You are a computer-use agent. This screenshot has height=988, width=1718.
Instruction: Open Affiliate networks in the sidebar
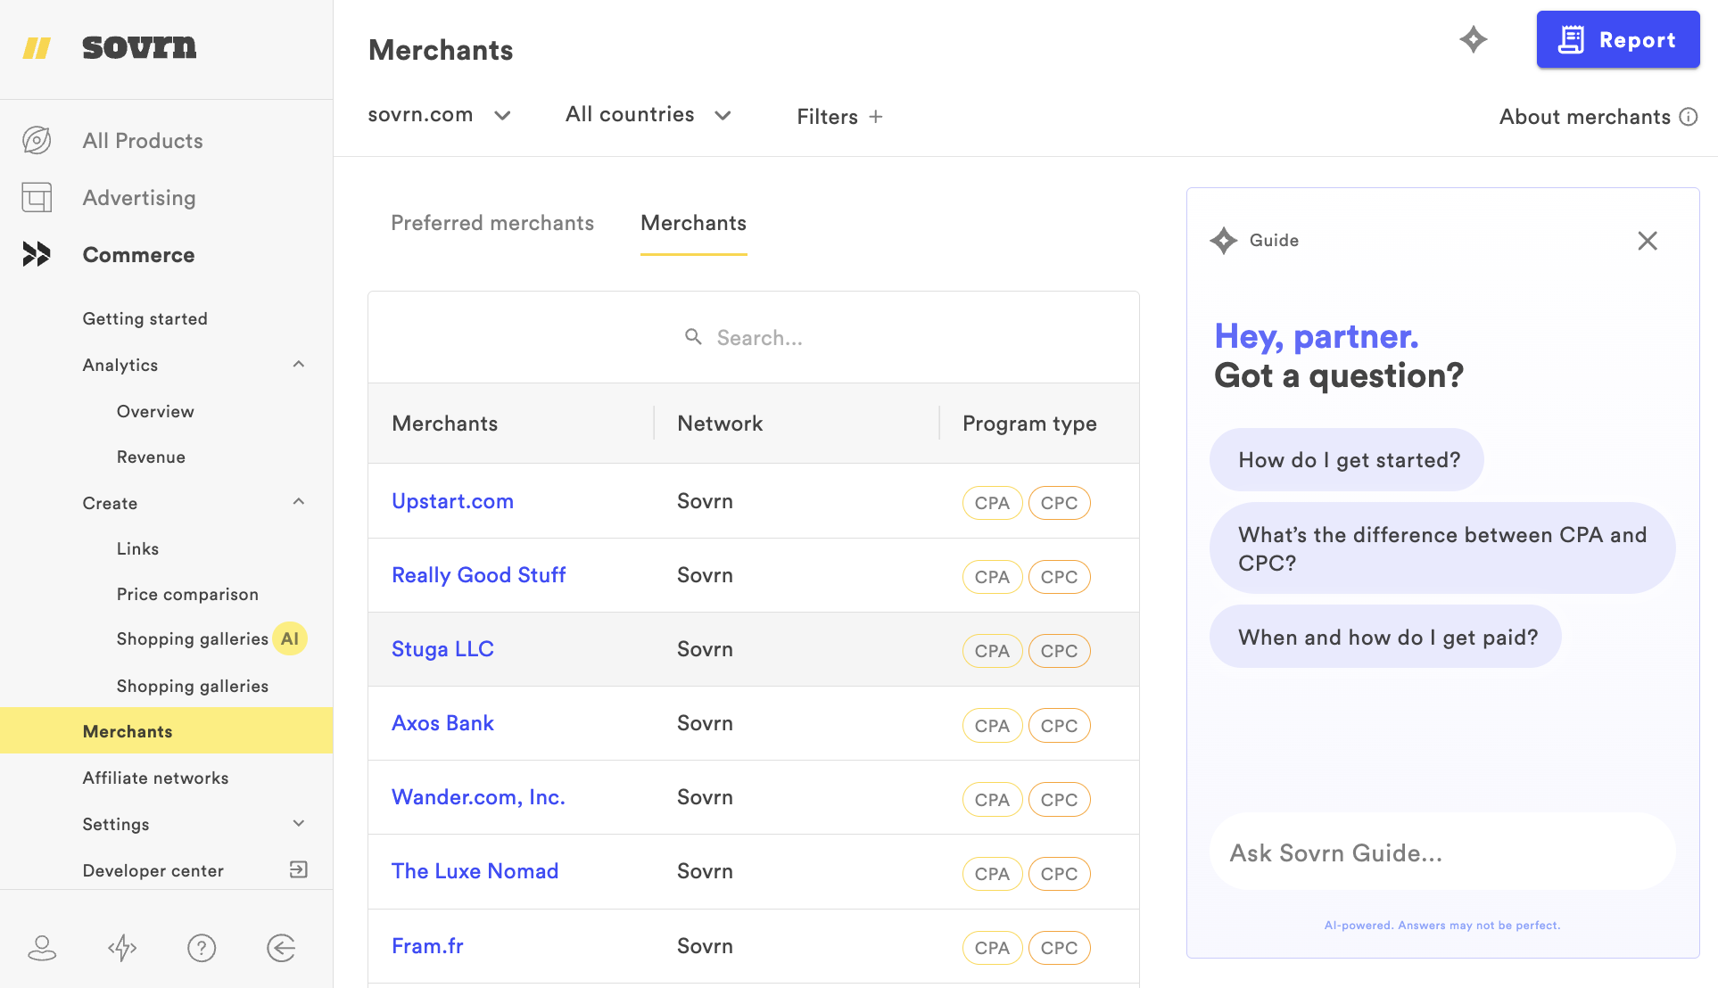[155, 778]
